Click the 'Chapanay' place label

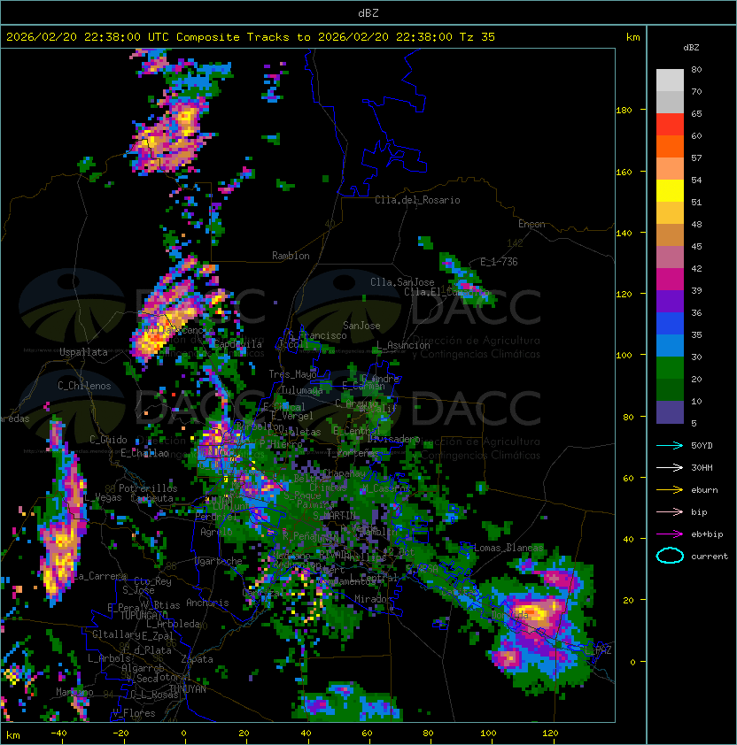coord(345,473)
